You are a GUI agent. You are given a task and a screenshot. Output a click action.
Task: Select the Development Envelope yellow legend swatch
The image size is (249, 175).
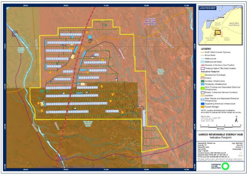[x=202, y=75]
